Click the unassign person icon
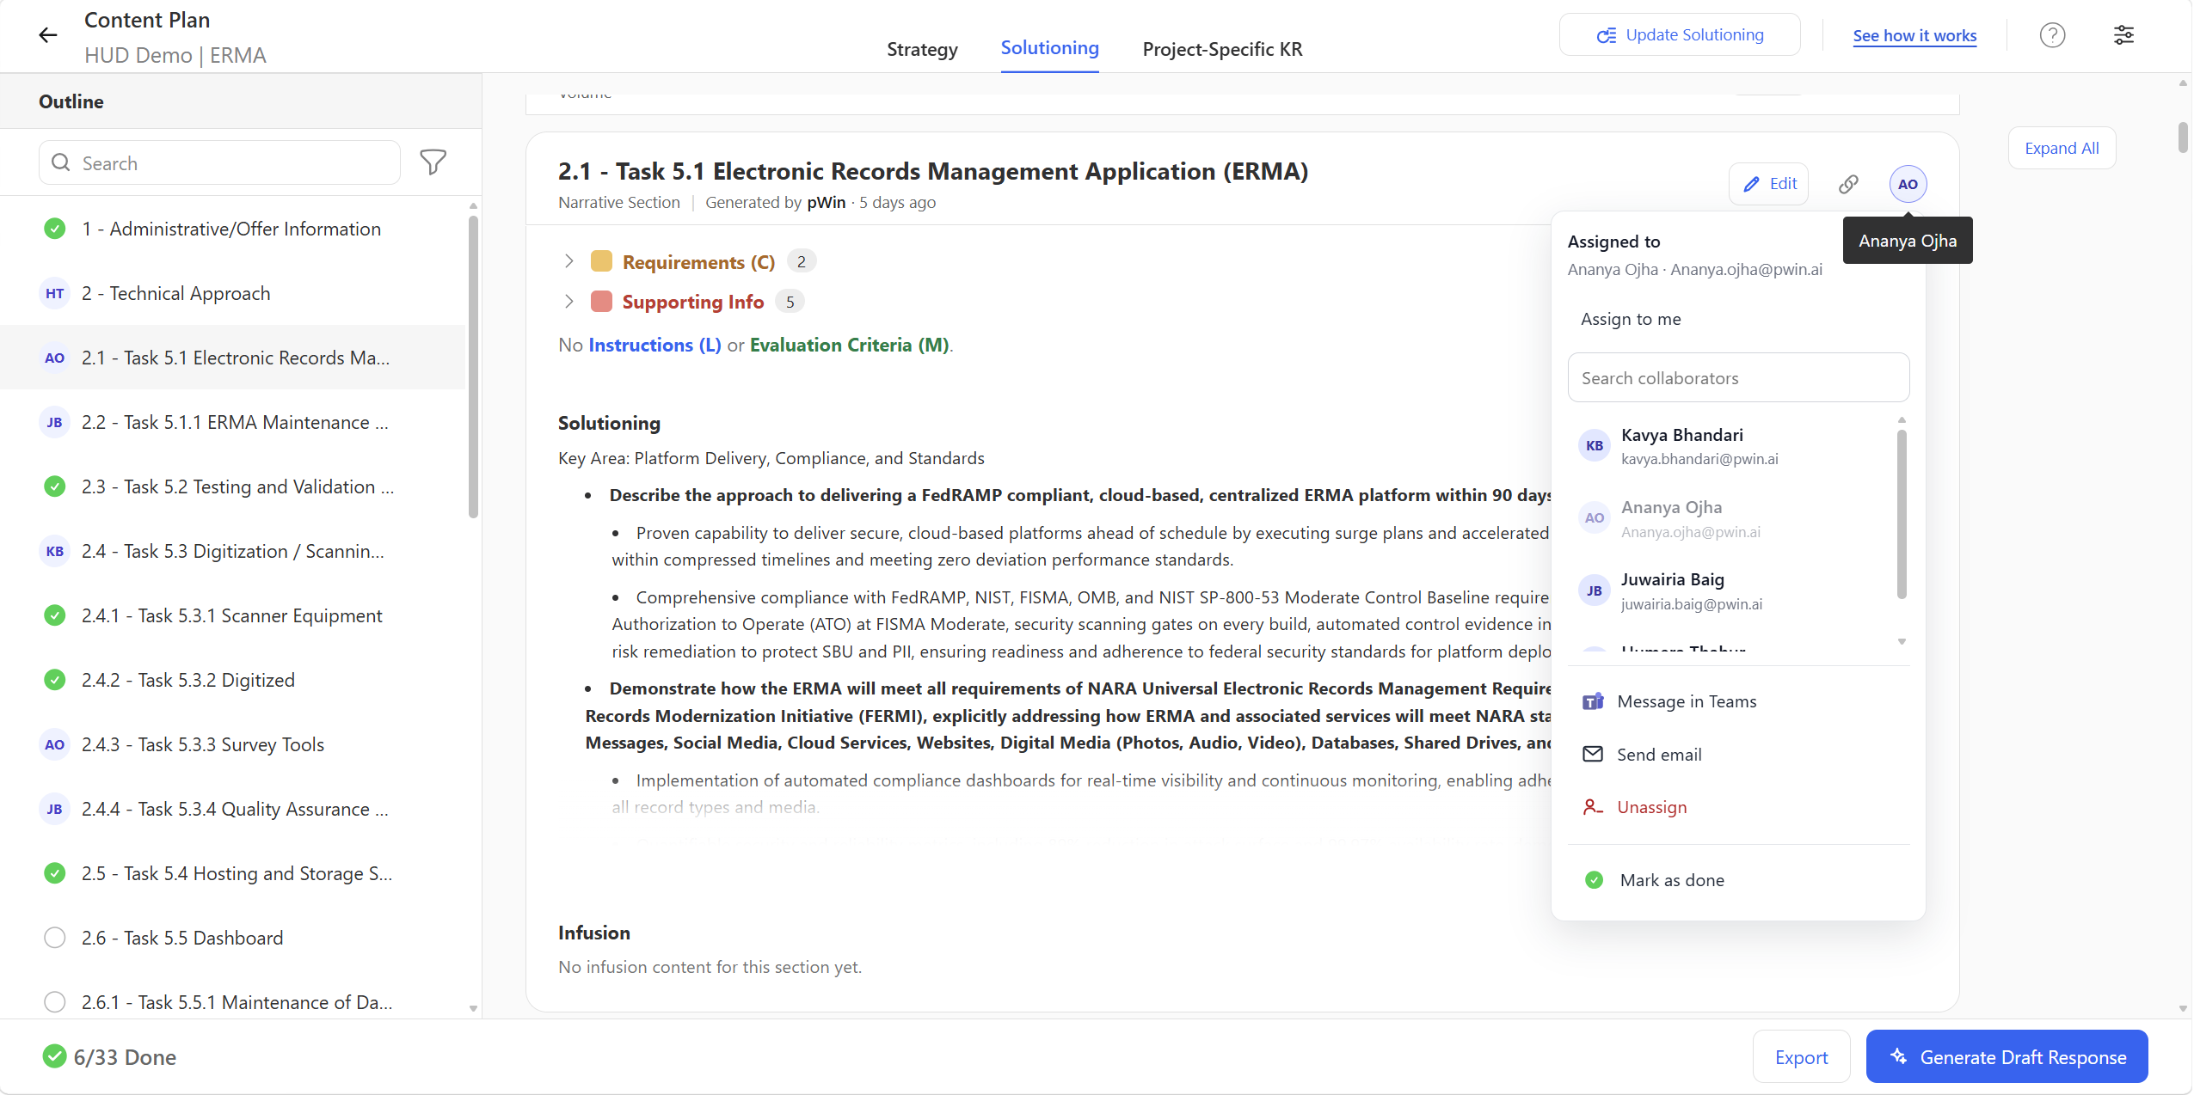Viewport: 2194px width, 1095px height. click(x=1593, y=807)
